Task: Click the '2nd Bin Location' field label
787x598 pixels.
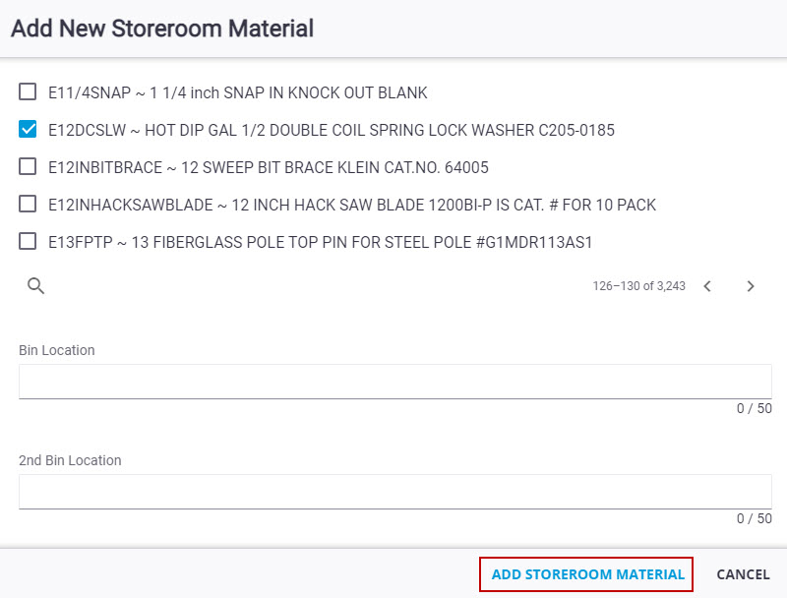Action: [x=70, y=460]
